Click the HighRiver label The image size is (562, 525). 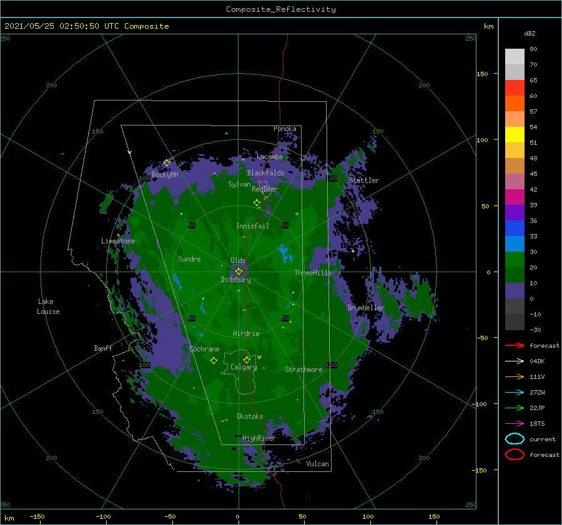pyautogui.click(x=259, y=438)
